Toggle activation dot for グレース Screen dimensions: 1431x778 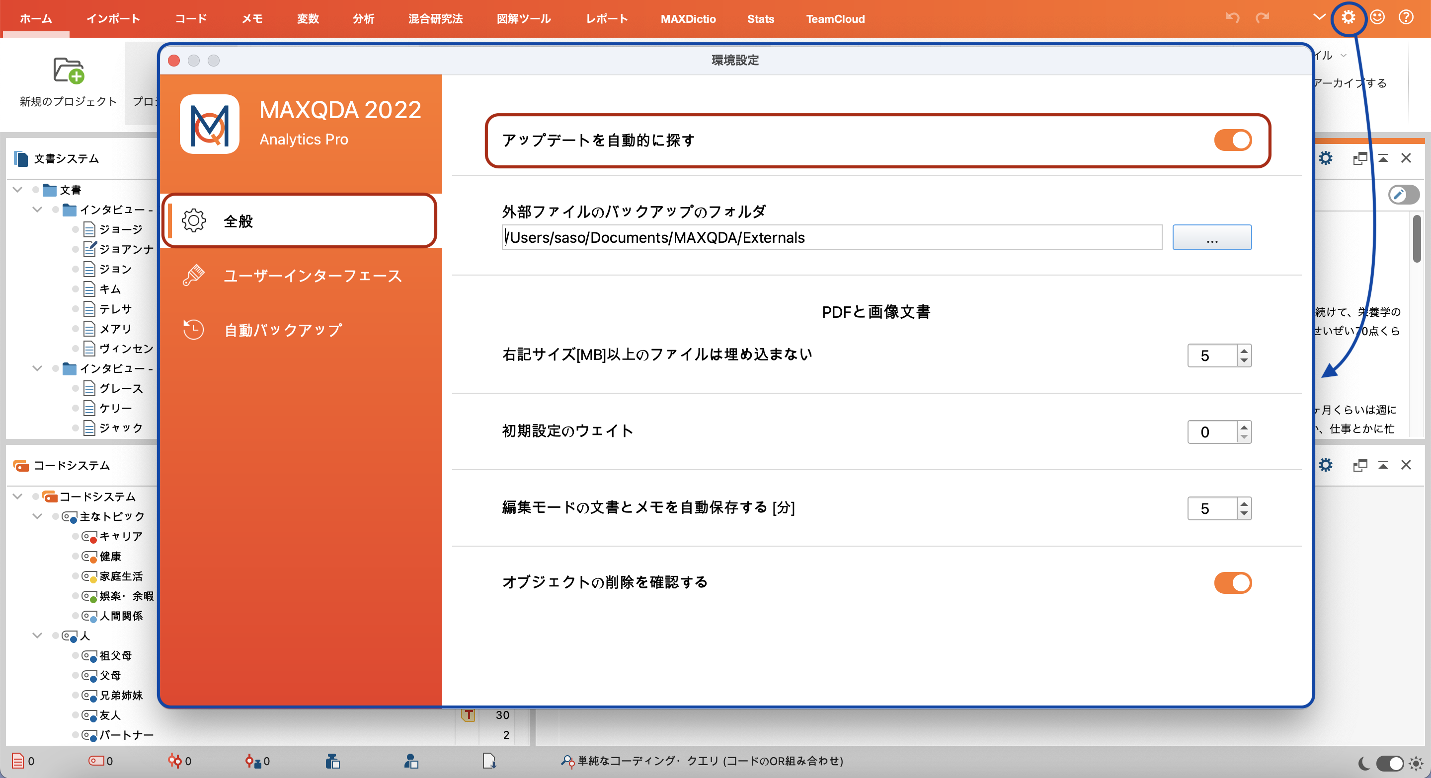(x=76, y=388)
